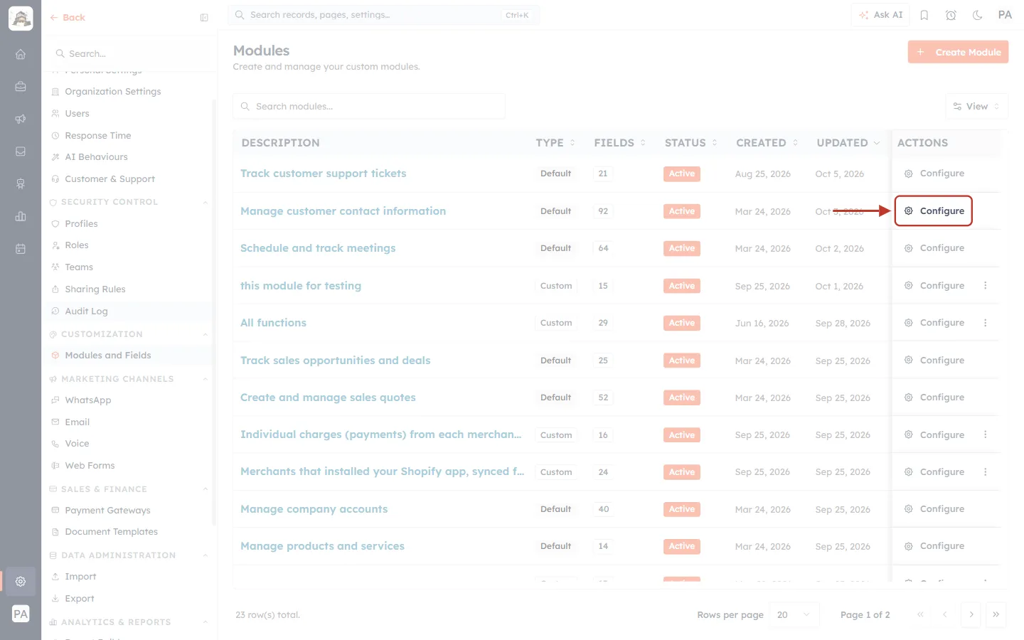The width and height of the screenshot is (1024, 640).
Task: Open the three-dot menu for "All functions" row
Action: pyautogui.click(x=986, y=323)
